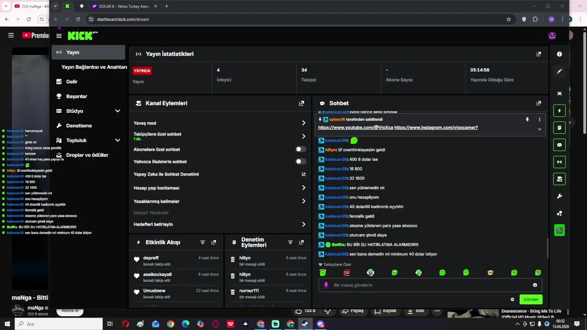Open Denetleme in sidebar
Screen dimensions: 587x330
point(79,126)
